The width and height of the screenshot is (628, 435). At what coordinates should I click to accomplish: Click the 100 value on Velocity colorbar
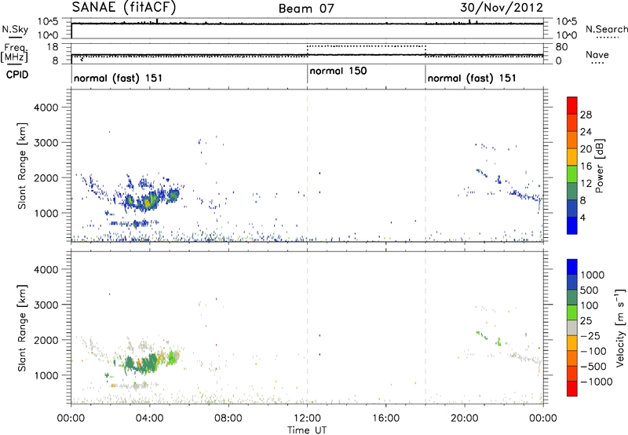(590, 305)
